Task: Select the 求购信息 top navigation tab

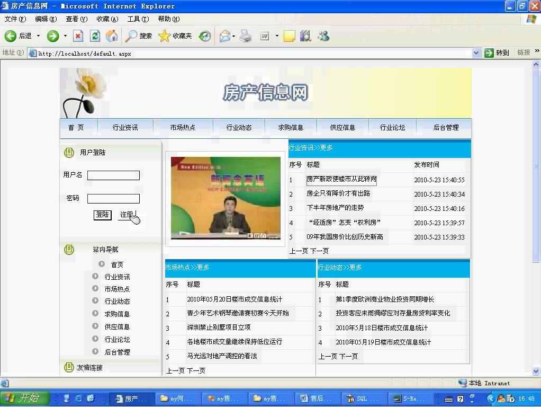Action: [x=291, y=128]
